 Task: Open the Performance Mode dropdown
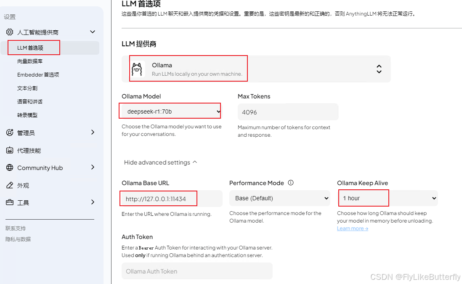click(x=280, y=198)
